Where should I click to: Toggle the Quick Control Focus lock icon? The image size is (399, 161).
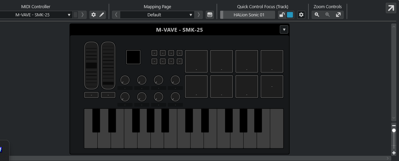pos(282,15)
